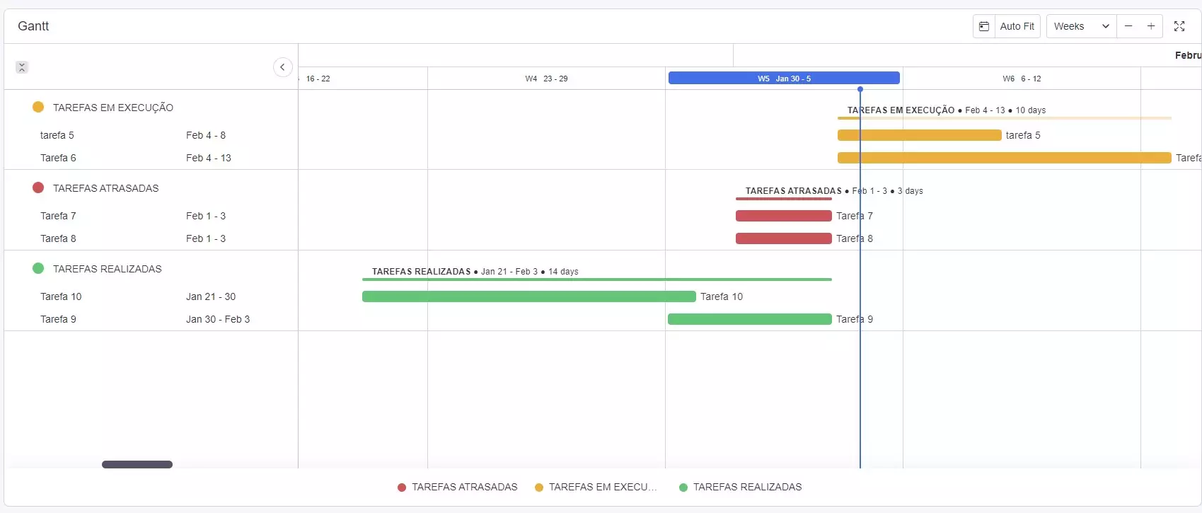
Task: Click the green TAREFAS REALIZADAS group circle
Action: click(x=38, y=269)
